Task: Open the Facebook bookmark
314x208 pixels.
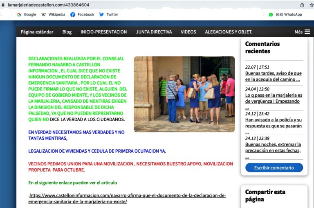Action: pos(82,14)
